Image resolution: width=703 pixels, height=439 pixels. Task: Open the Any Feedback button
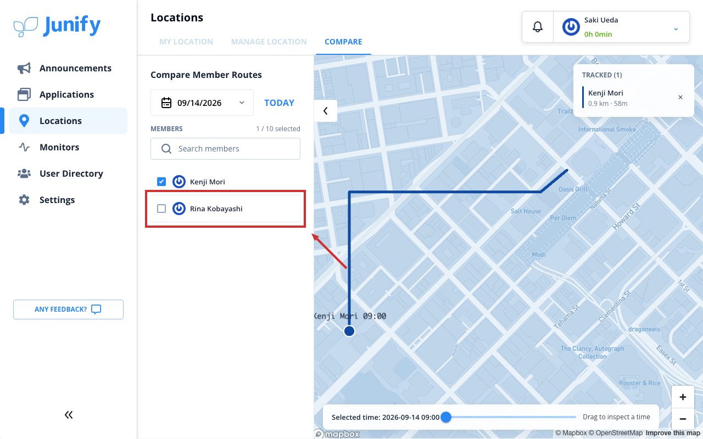(x=68, y=309)
